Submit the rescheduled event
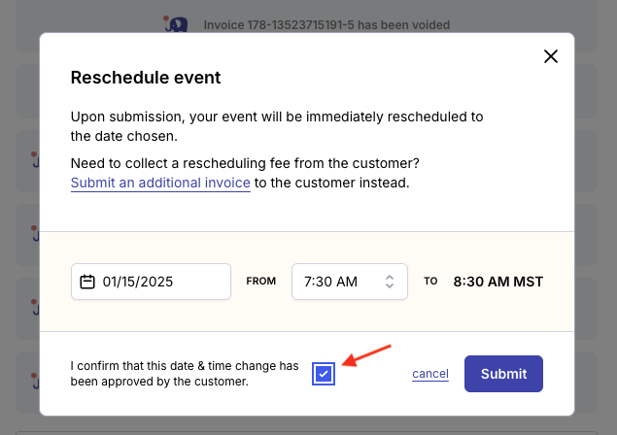This screenshot has width=617, height=435. 503,374
